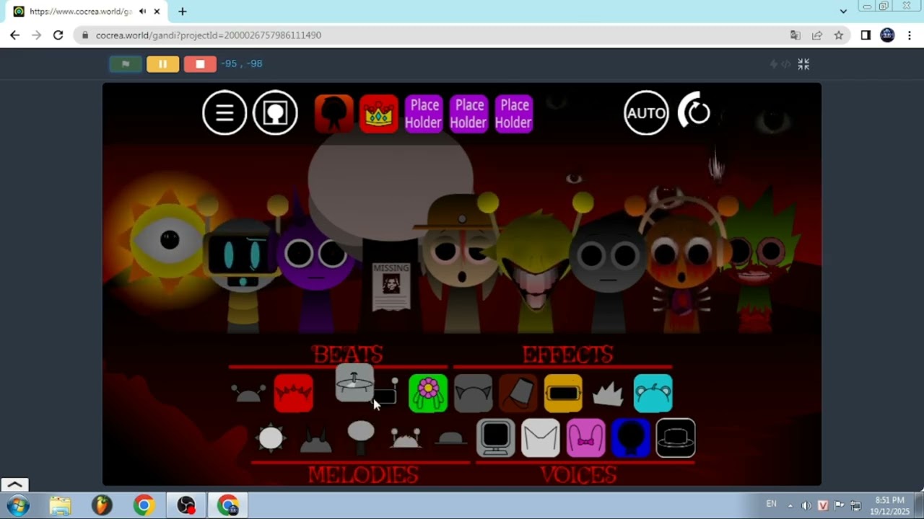The image size is (924, 519).
Task: Click the black character holding MISSING poster
Action: (x=391, y=285)
